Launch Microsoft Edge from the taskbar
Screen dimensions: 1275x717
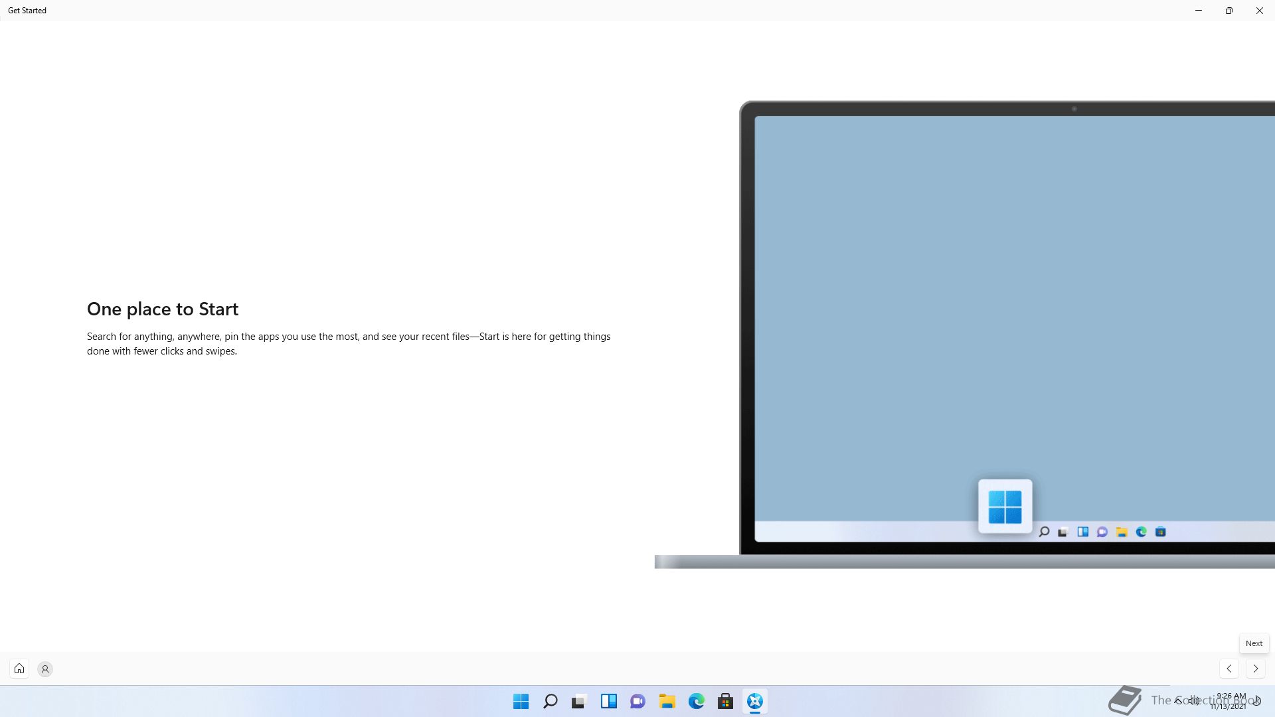[x=697, y=701]
